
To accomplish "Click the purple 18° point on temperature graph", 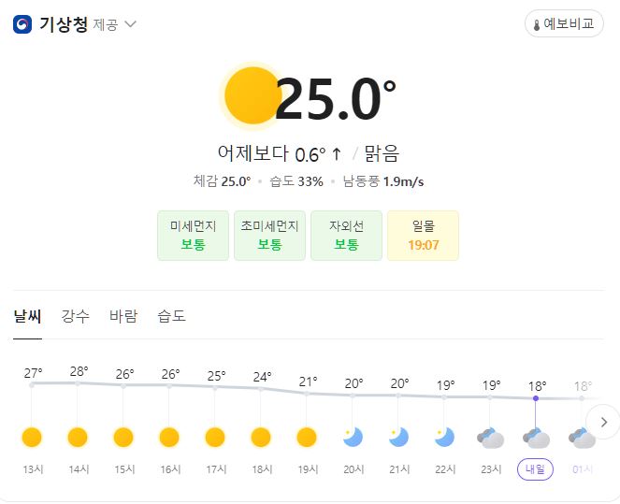I will tap(536, 398).
